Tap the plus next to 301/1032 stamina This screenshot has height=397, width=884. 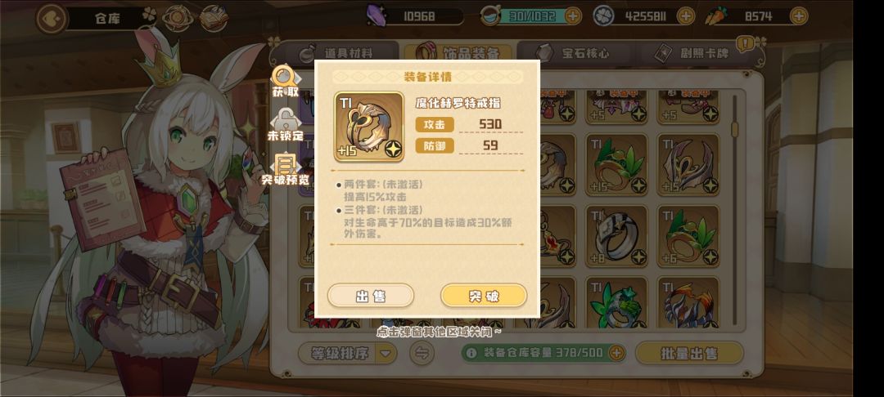(572, 16)
